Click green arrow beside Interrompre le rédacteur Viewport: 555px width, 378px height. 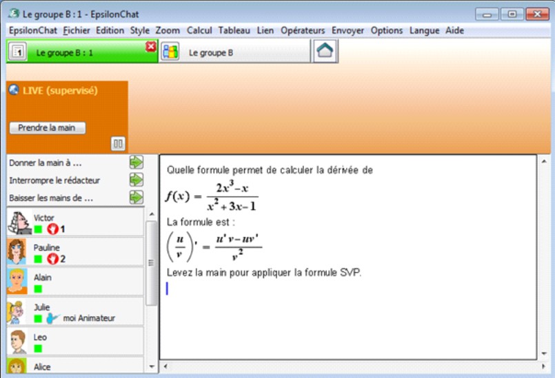click(x=137, y=180)
